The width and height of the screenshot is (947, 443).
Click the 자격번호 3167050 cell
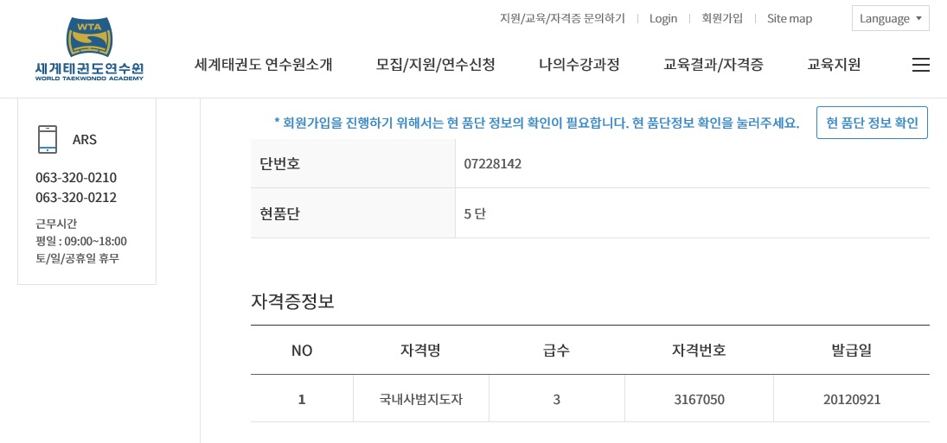(x=699, y=399)
